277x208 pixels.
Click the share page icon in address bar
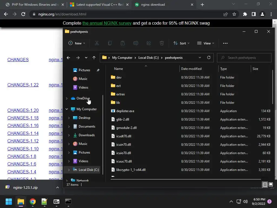[226, 14]
